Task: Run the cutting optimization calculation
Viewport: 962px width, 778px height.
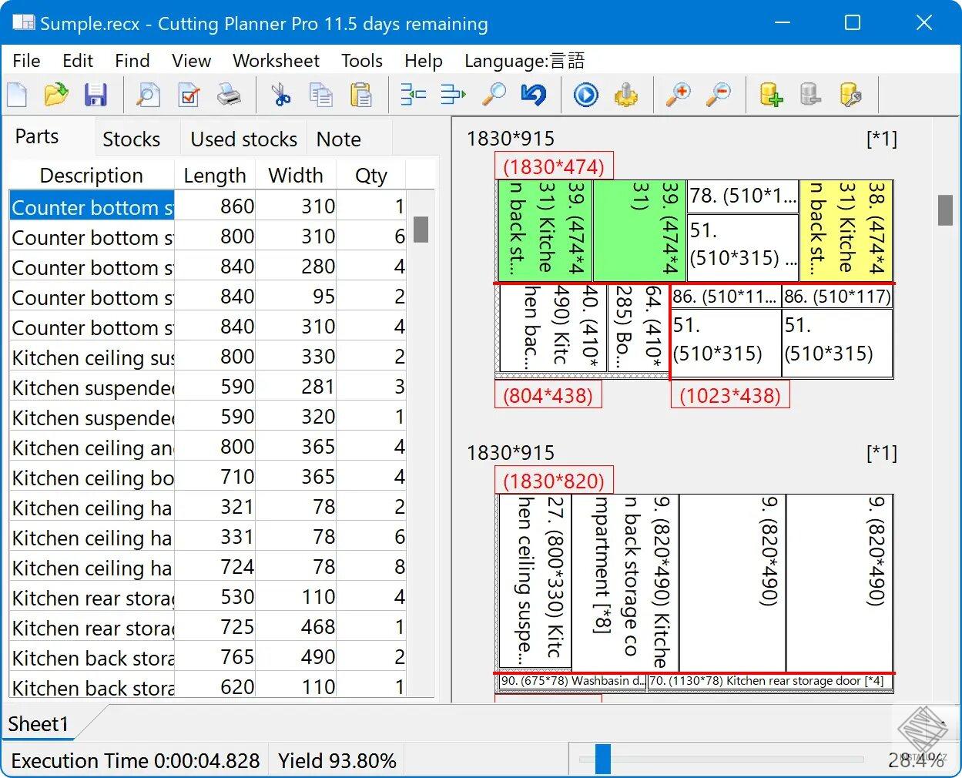Action: click(x=585, y=95)
